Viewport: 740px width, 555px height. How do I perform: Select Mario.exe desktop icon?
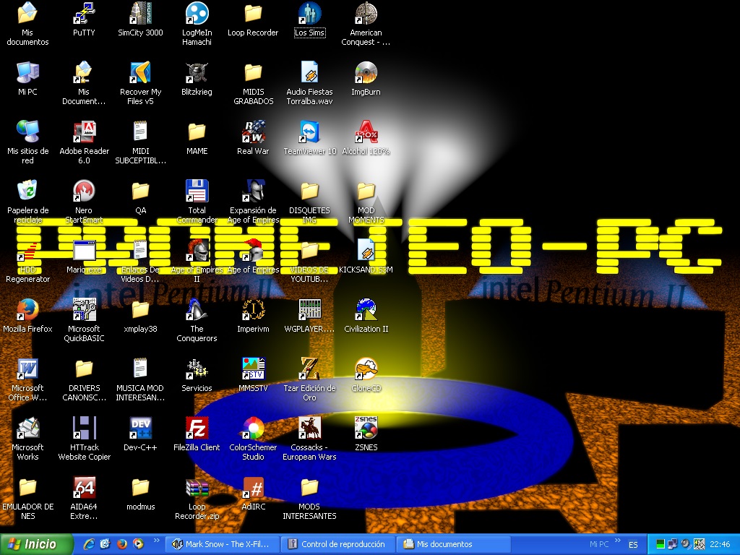click(x=84, y=257)
